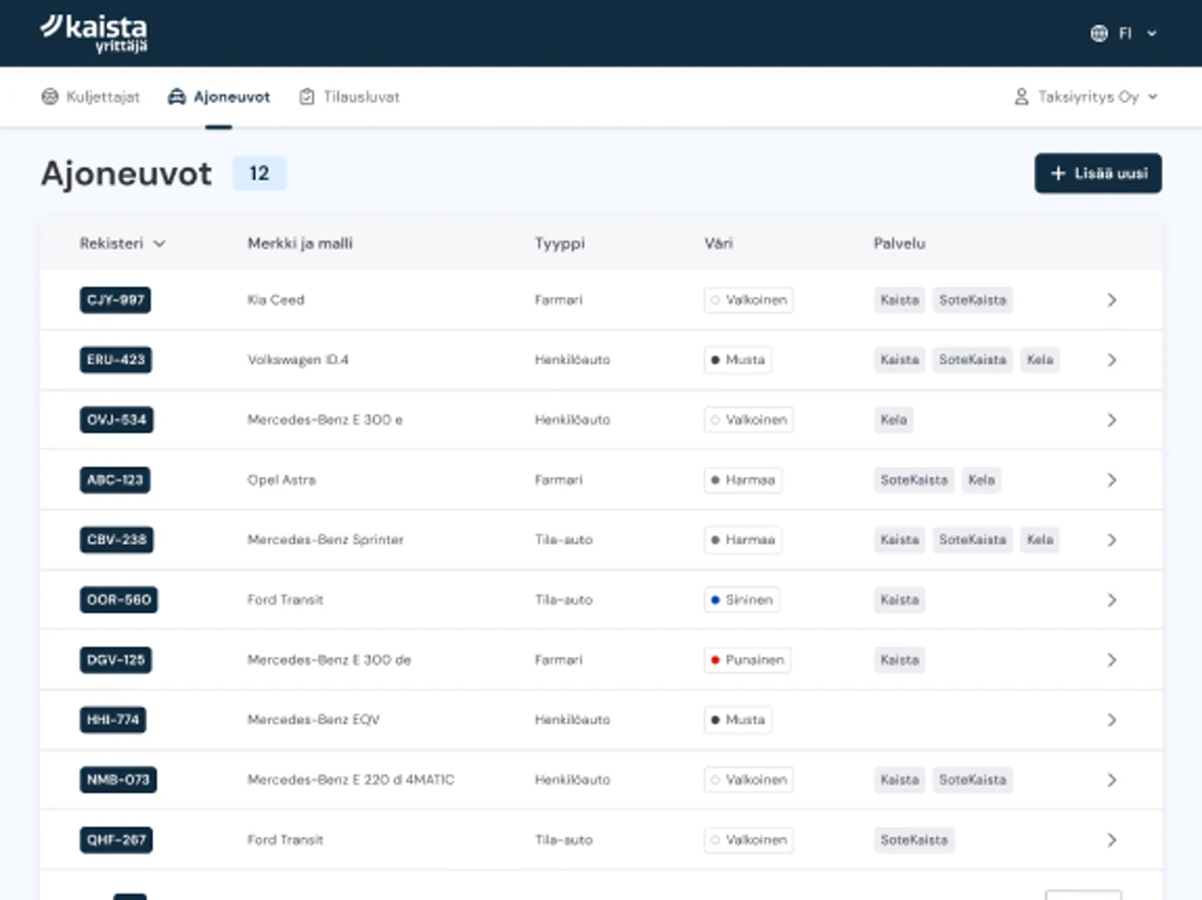
Task: Click the Lisää uusi button
Action: click(x=1098, y=173)
